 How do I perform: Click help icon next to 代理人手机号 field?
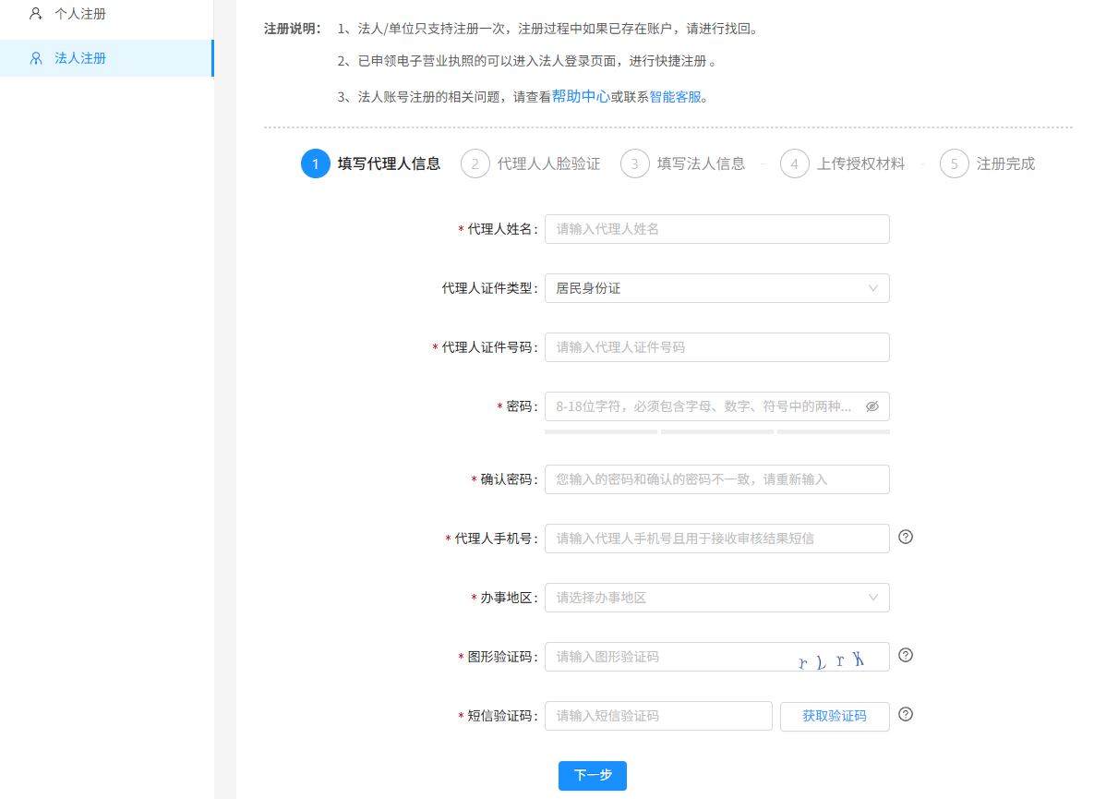click(x=906, y=537)
